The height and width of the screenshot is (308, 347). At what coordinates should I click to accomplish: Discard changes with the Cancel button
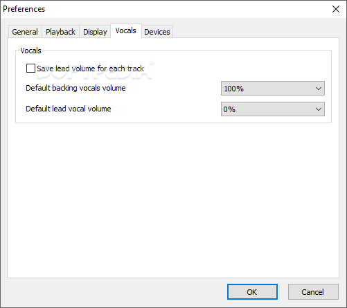click(x=313, y=292)
